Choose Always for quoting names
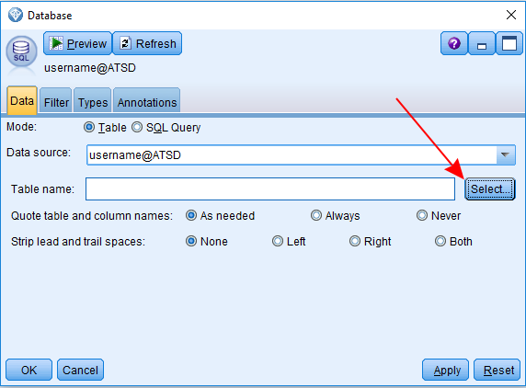The image size is (526, 388). (316, 215)
